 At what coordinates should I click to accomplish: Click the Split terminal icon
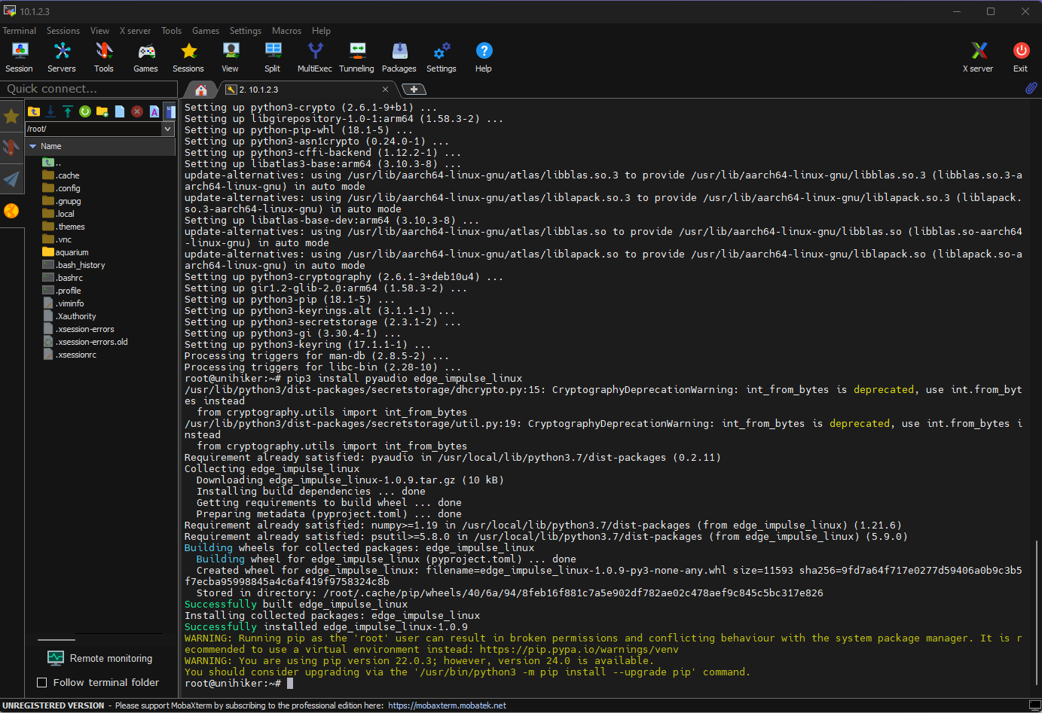[272, 57]
